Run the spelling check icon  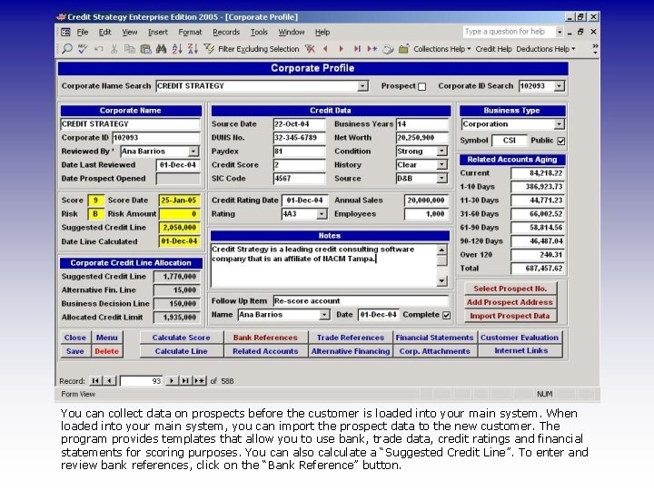(83, 49)
